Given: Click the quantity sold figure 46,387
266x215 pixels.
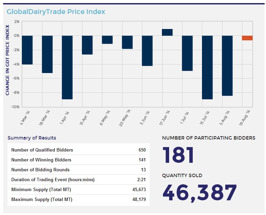Looking at the screenshot, I should pyautogui.click(x=199, y=192).
